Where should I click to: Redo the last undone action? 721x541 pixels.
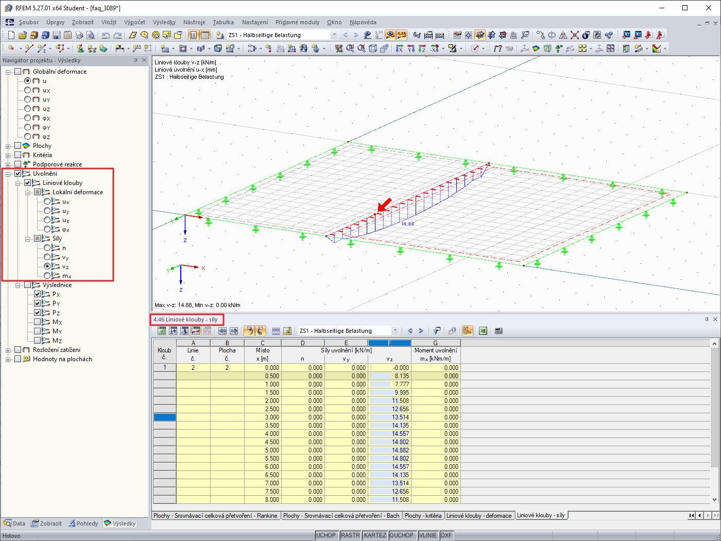117,35
